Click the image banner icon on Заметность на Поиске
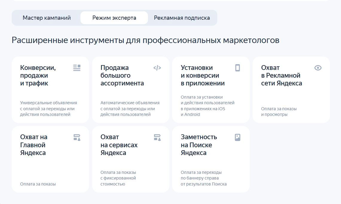The image size is (341, 204). click(238, 137)
